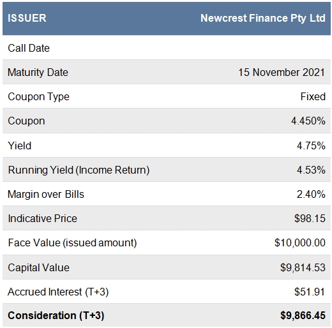This screenshot has width=332, height=328.
Task: Select the Margin over Bills label
Action: pos(46,195)
